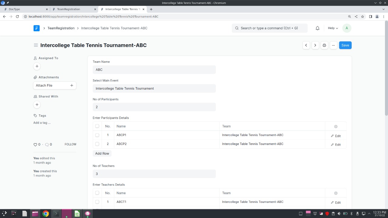Open a new browser tab

pos(151,9)
